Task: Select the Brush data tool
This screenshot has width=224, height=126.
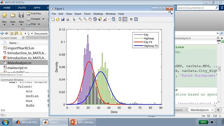Action: (105, 19)
